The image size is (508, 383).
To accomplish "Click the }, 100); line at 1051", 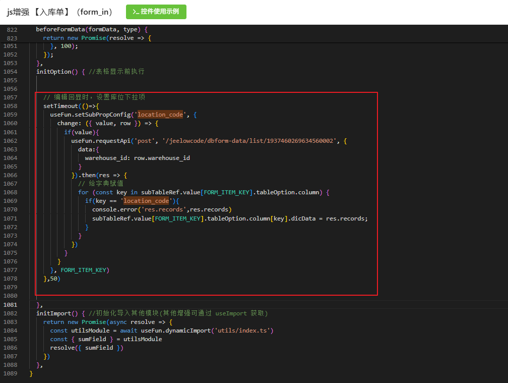I will [64, 46].
